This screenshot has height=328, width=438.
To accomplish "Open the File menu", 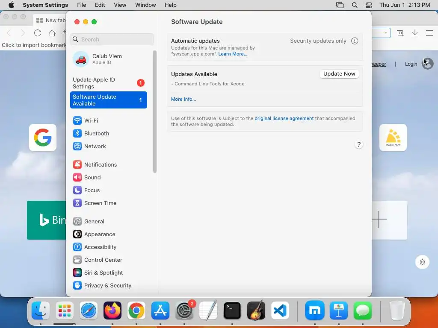I will point(82,5).
